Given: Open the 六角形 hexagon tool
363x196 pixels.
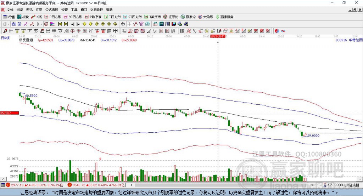Looking at the screenshot, I should (206, 17).
